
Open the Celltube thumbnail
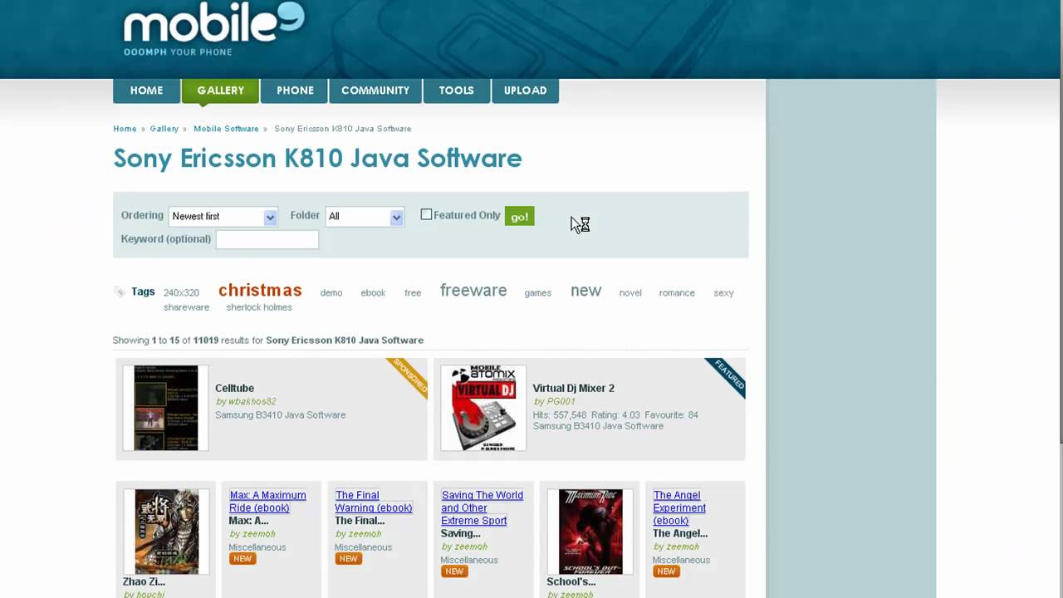tap(166, 408)
